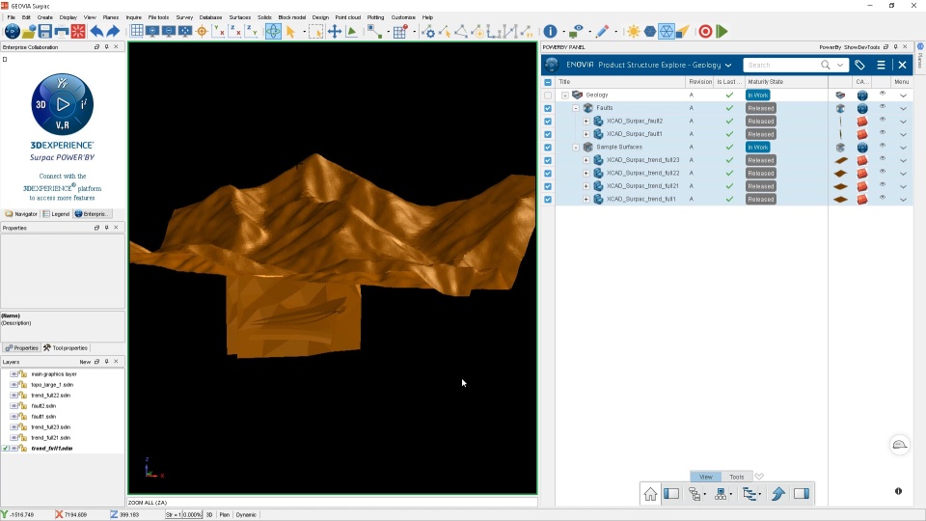Click the sun lighting icon in toolbar
The width and height of the screenshot is (926, 521).
633,32
